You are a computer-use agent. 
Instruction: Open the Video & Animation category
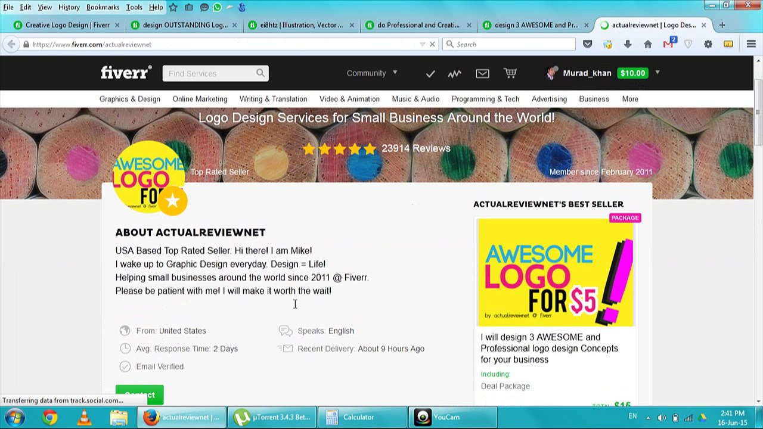point(349,99)
